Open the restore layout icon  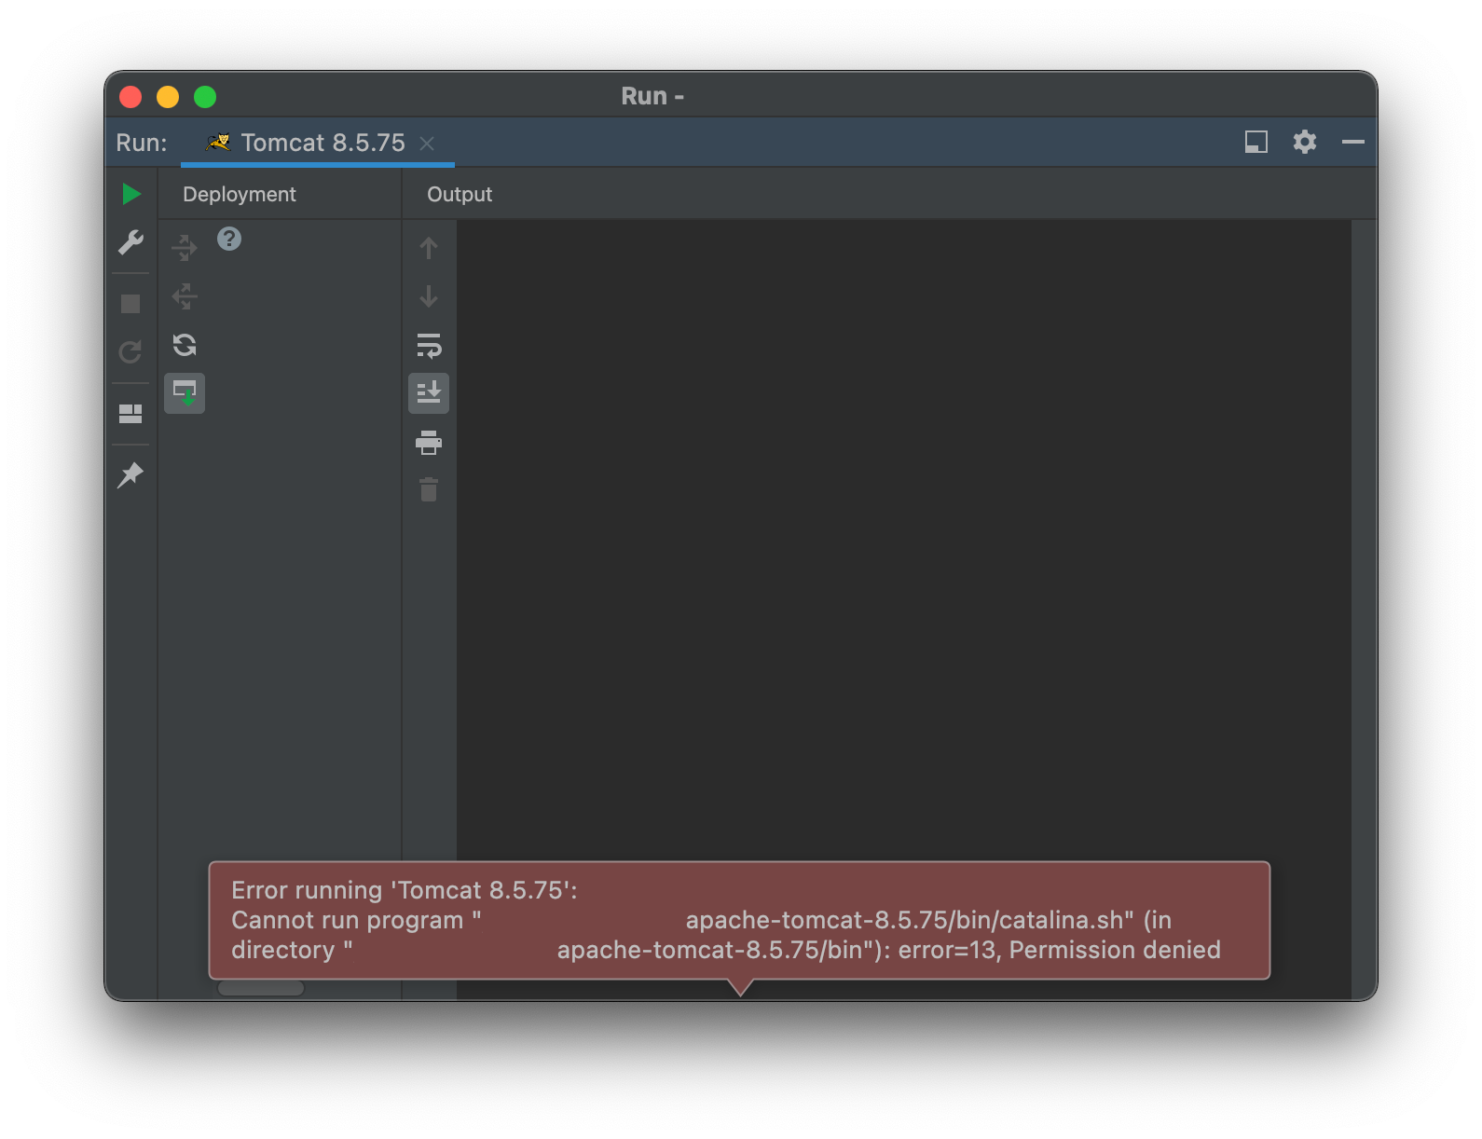pyautogui.click(x=130, y=414)
